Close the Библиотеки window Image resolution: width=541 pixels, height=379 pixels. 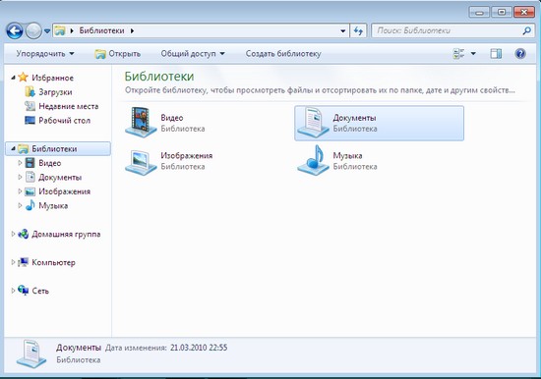pyautogui.click(x=524, y=13)
